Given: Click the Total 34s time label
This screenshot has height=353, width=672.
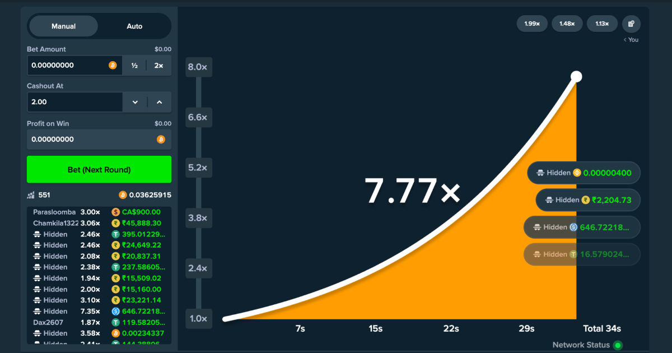Looking at the screenshot, I should pyautogui.click(x=602, y=328).
